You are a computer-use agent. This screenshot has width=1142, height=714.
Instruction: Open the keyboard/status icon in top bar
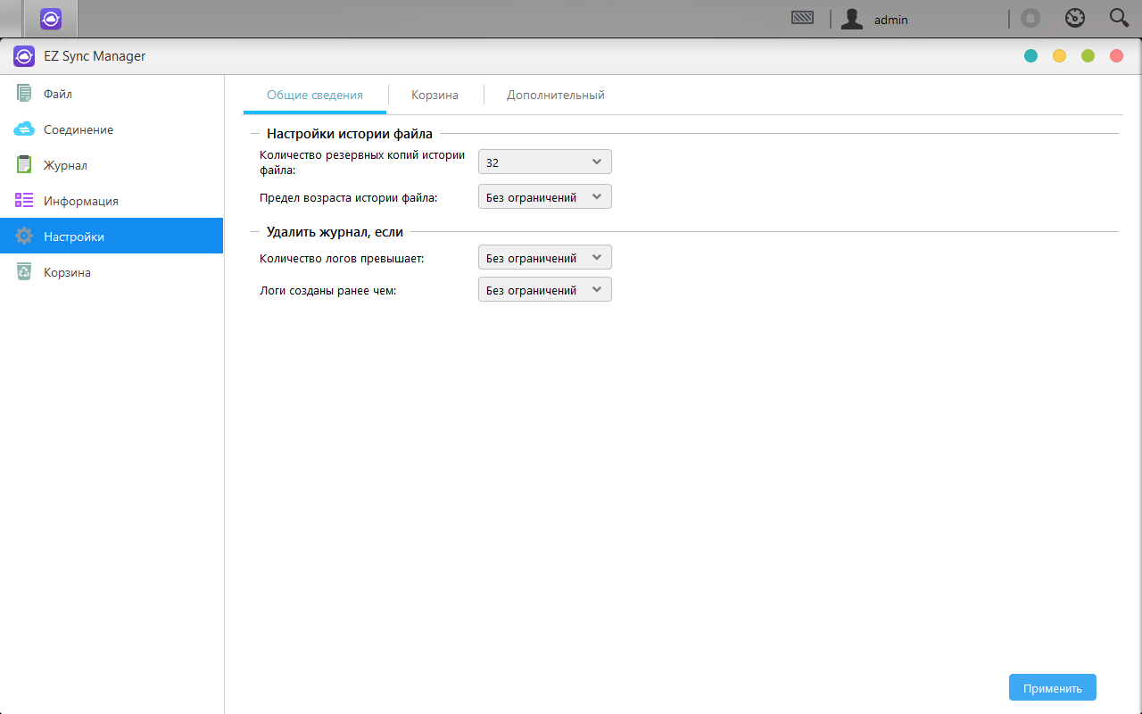pos(802,18)
